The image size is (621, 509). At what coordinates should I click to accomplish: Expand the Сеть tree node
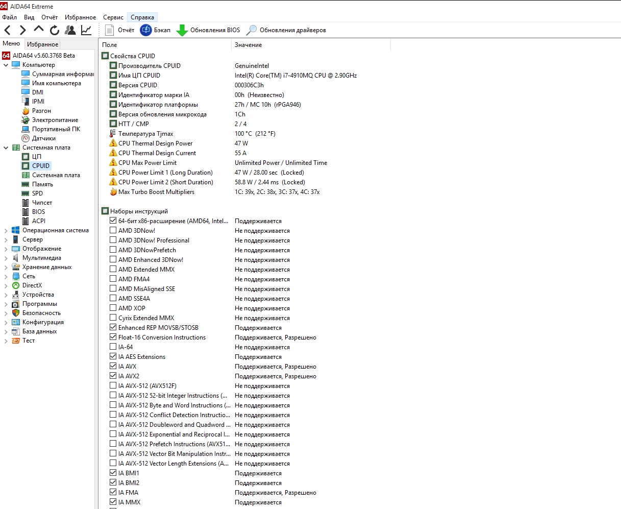coord(6,276)
